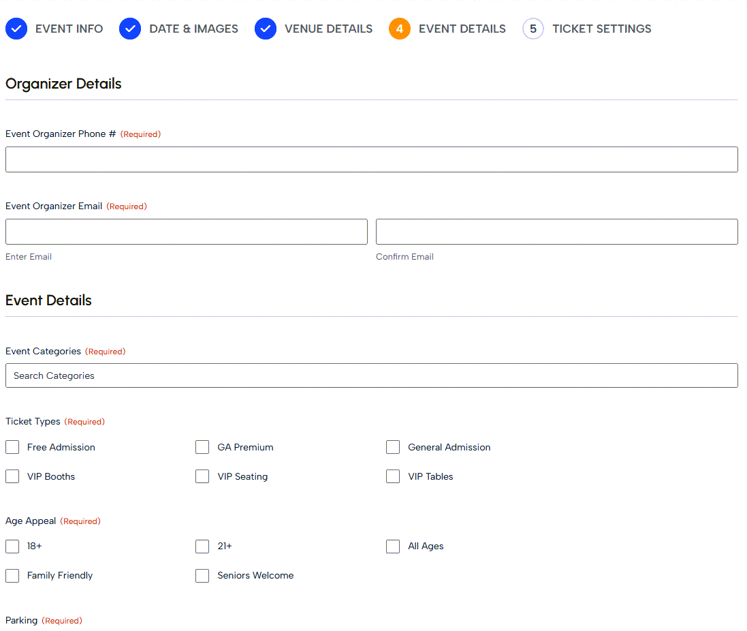Screen dimensions: 747x631
Task: Enable the Family Friendly checkbox
Action: (12, 576)
